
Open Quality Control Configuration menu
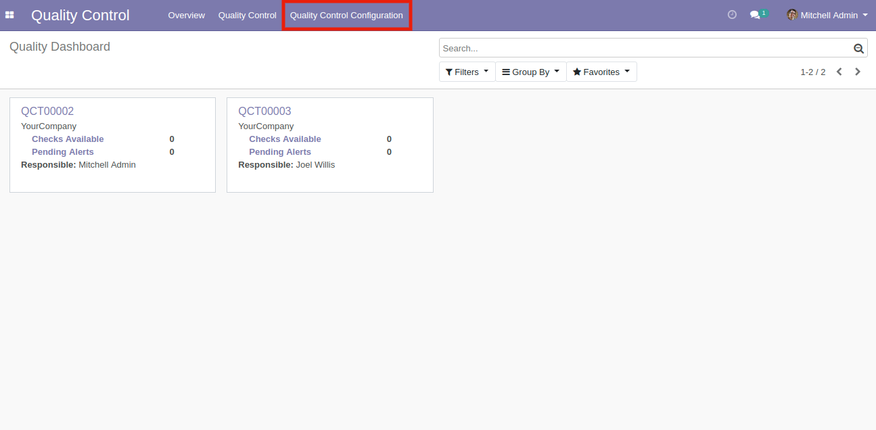click(346, 15)
